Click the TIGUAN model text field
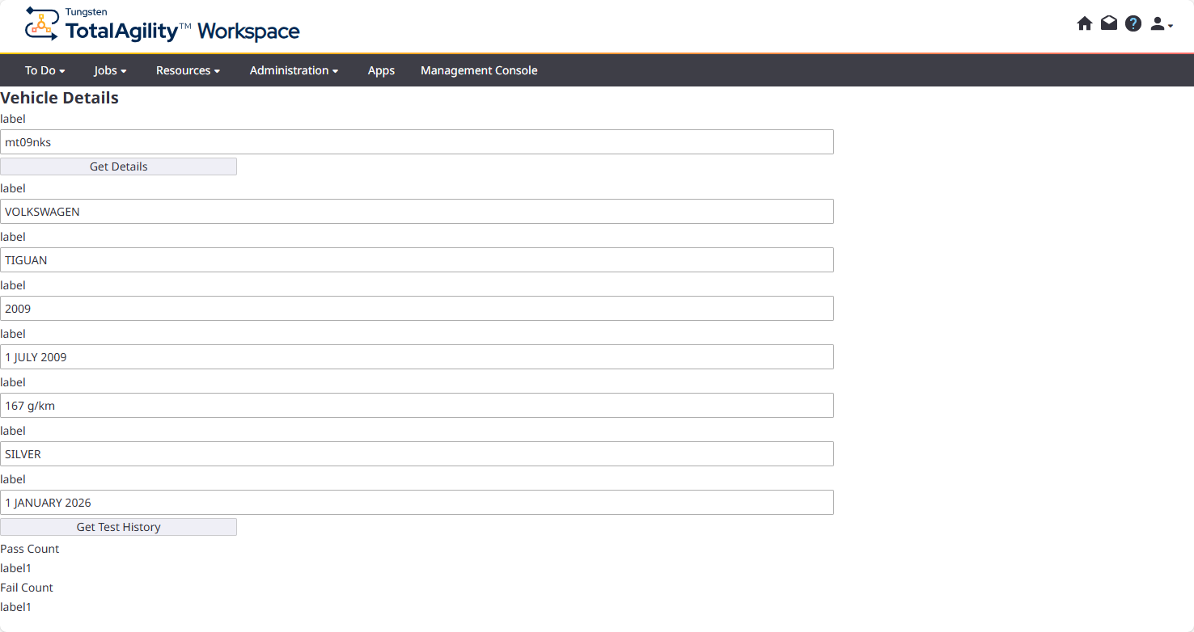The height and width of the screenshot is (632, 1194). (x=417, y=260)
